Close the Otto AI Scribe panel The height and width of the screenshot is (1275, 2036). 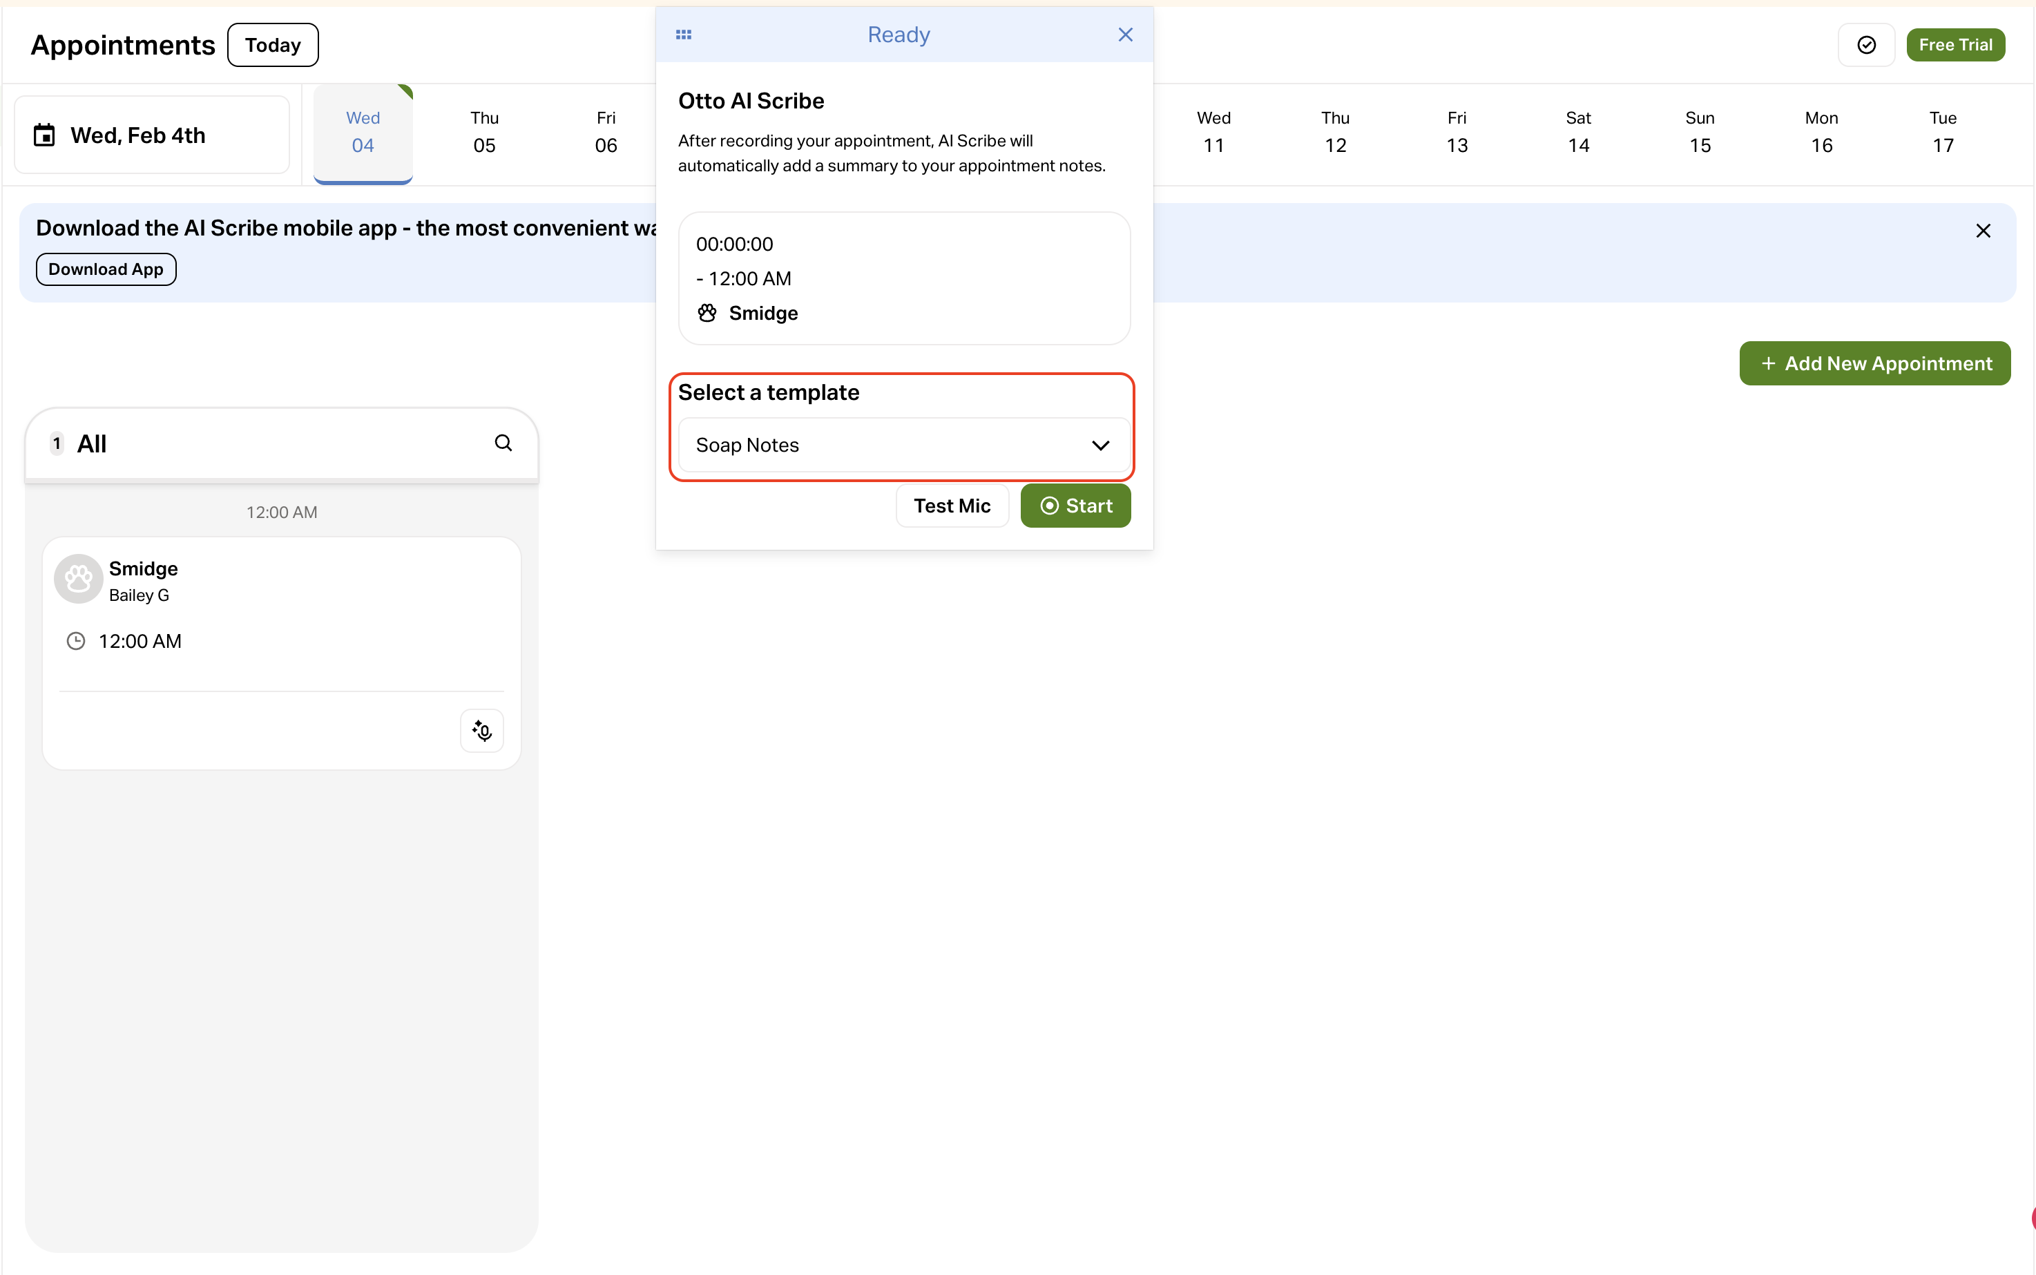pos(1124,35)
